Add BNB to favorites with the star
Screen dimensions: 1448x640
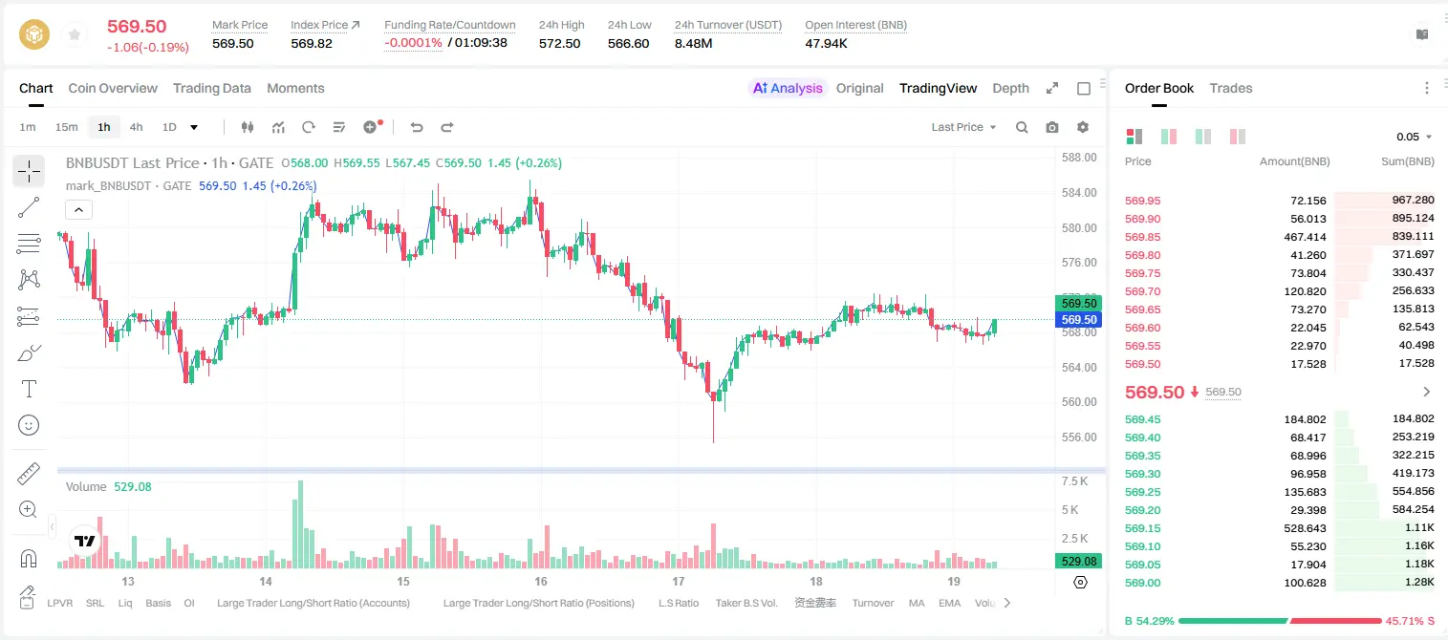pos(75,35)
